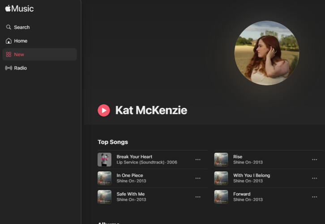Select the New sidebar item
This screenshot has width=325, height=224.
39,54
